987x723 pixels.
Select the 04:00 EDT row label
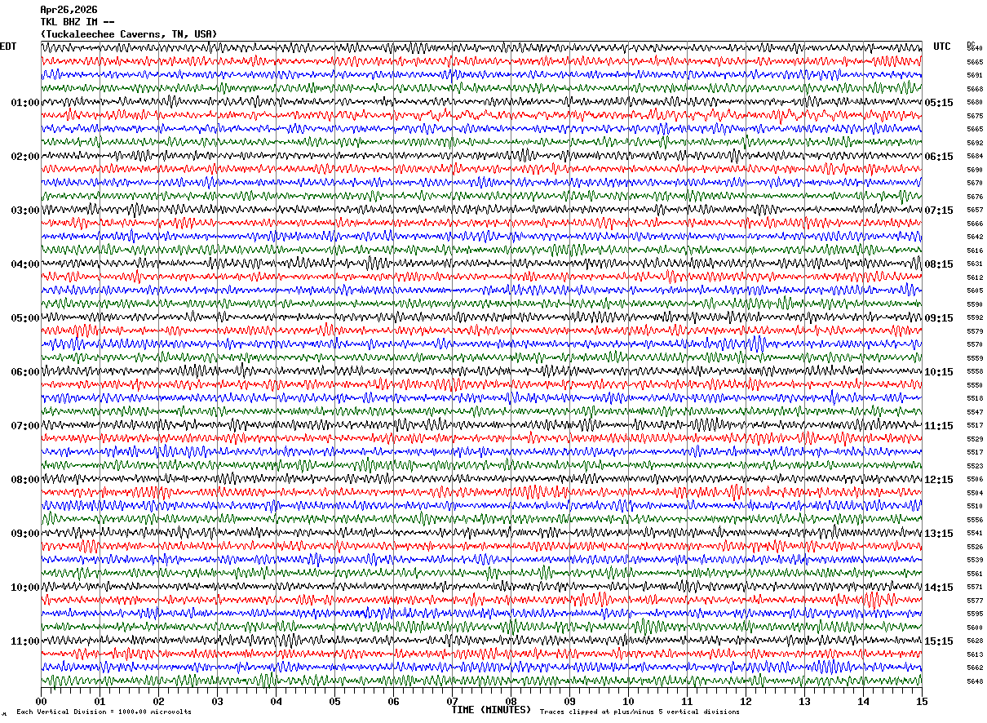click(x=24, y=264)
